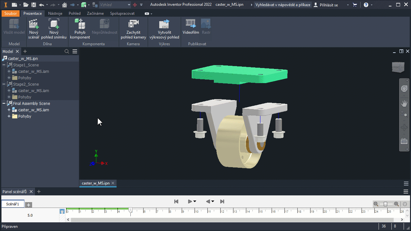Click the help search field in title bar
This screenshot has width=411, height=231.
click(283, 5)
